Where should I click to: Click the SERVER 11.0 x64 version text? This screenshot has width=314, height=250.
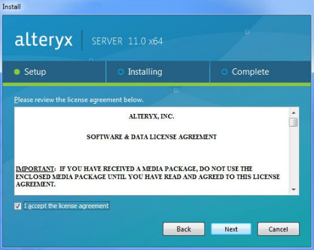click(x=127, y=41)
